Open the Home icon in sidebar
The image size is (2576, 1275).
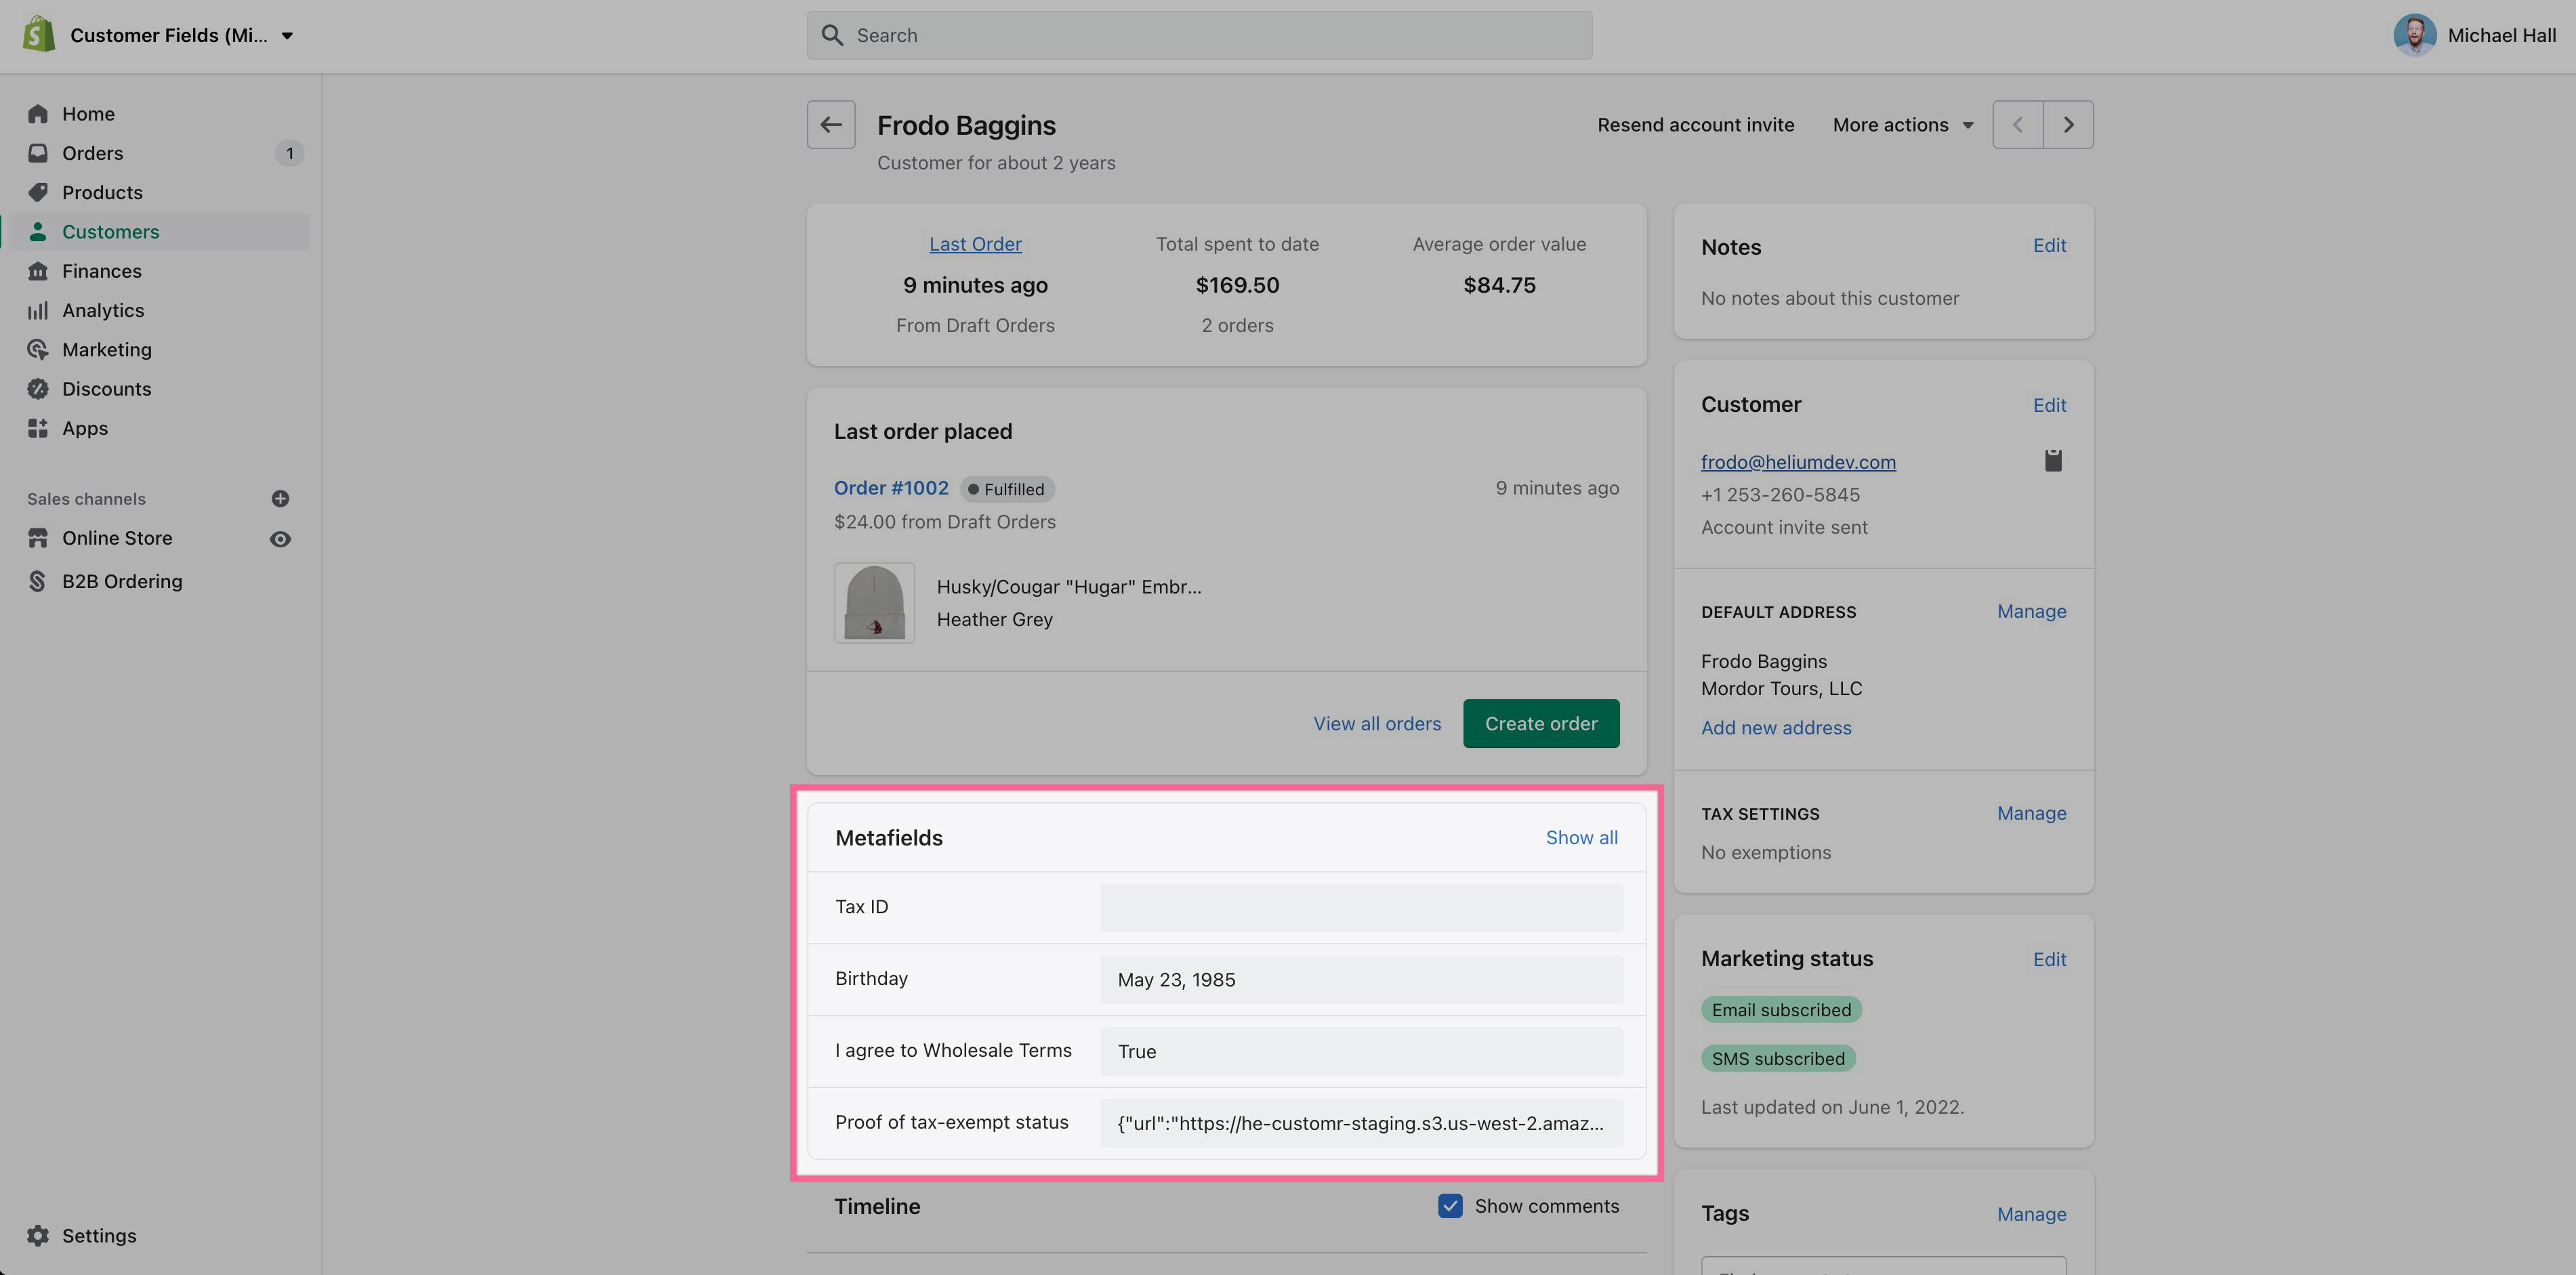(38, 114)
